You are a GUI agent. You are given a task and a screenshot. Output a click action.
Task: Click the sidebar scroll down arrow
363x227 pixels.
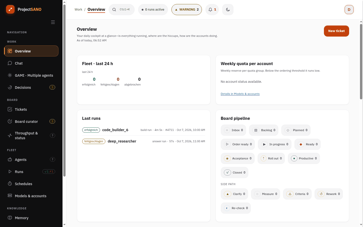coord(64,224)
